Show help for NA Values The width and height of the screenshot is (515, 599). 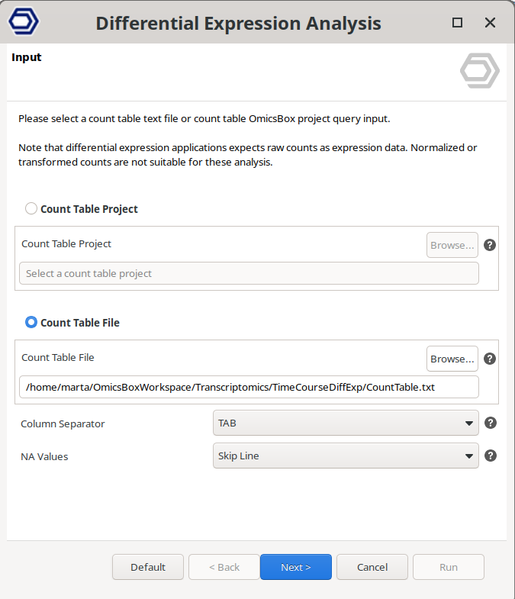[491, 456]
